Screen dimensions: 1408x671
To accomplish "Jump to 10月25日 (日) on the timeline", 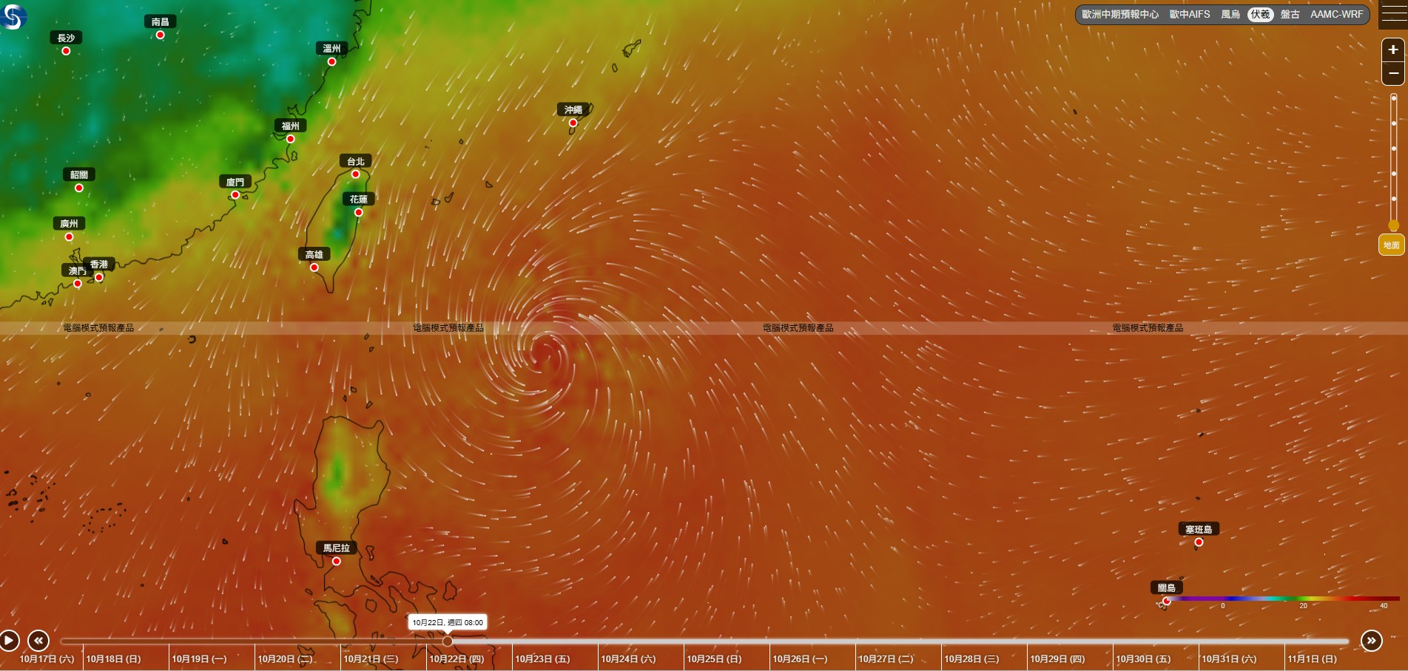I will pyautogui.click(x=715, y=658).
